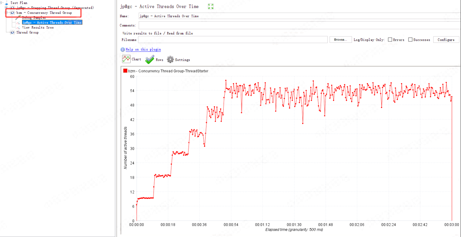Select the Thread Group tree item
Screen dimensions: 461x237
27,32
